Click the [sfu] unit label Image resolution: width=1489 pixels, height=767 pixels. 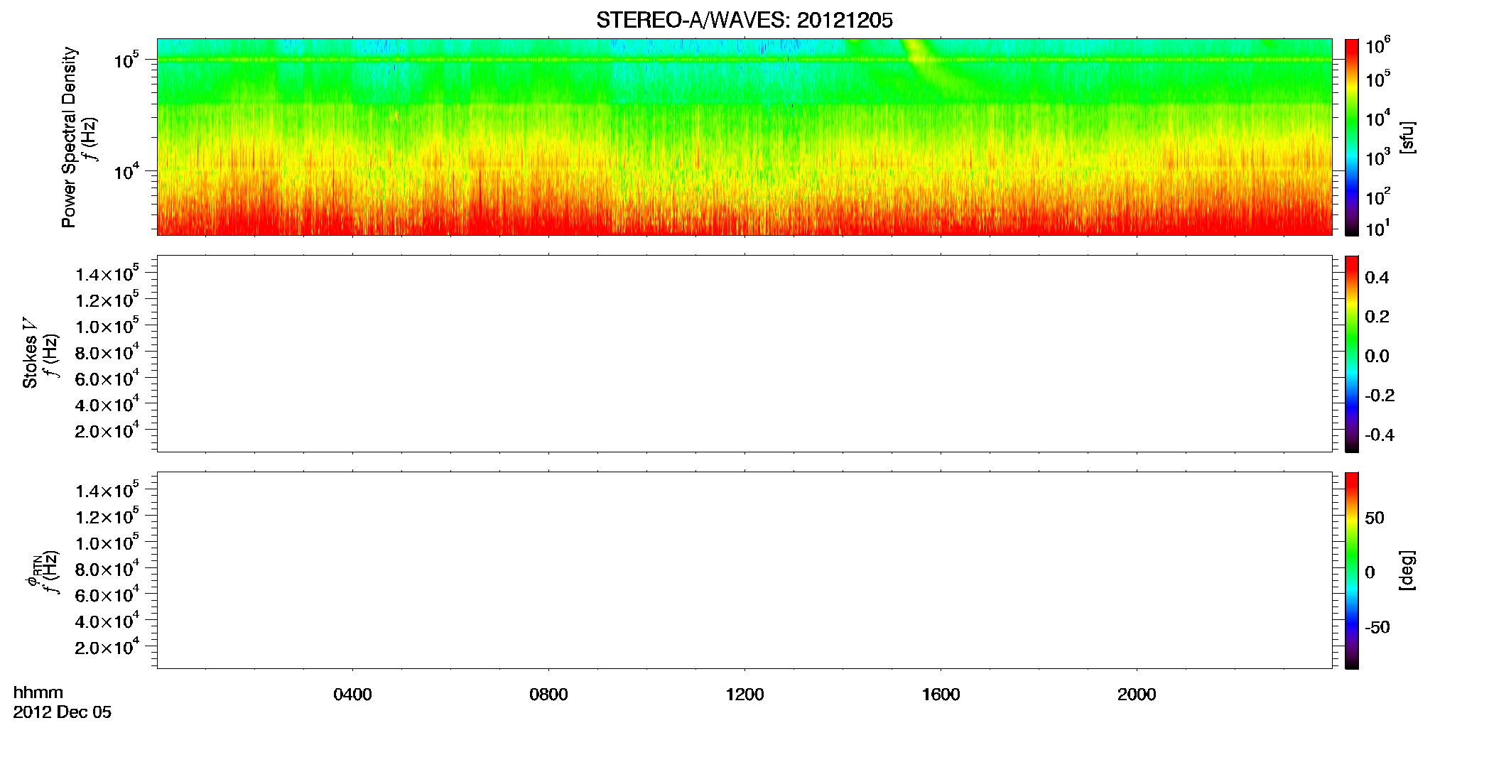1407,137
